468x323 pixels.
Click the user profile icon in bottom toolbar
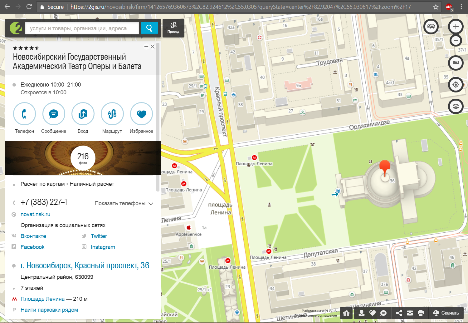click(x=362, y=313)
